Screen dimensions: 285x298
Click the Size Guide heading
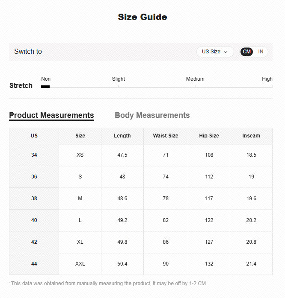coord(142,18)
